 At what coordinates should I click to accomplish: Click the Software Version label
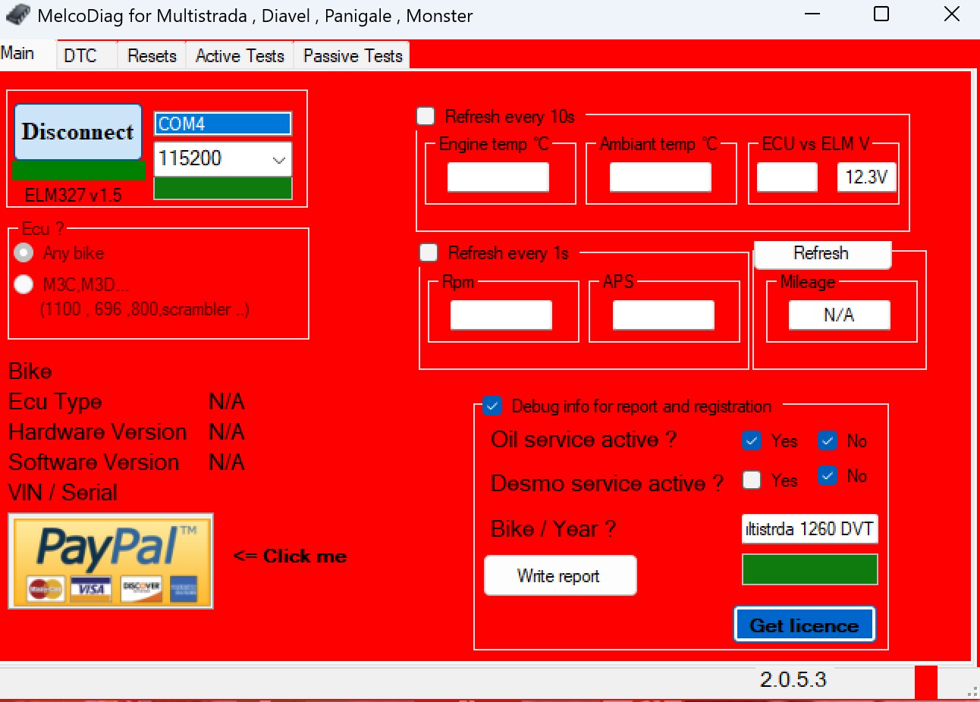[x=94, y=462]
